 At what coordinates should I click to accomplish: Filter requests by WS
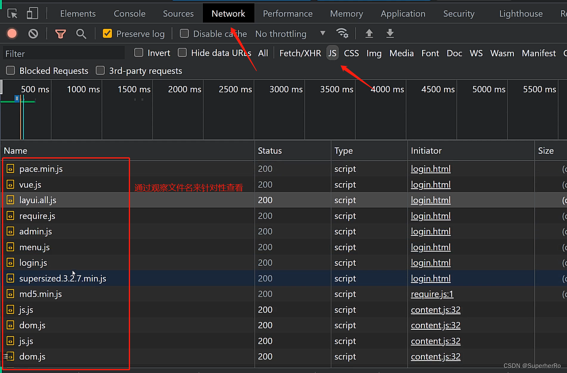[x=476, y=53]
